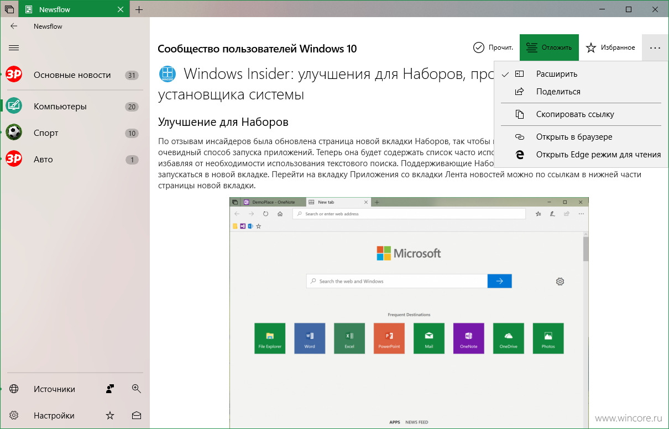Screen dimensions: 669x429
Task: Click the Расширить layout icon
Action: coord(519,73)
